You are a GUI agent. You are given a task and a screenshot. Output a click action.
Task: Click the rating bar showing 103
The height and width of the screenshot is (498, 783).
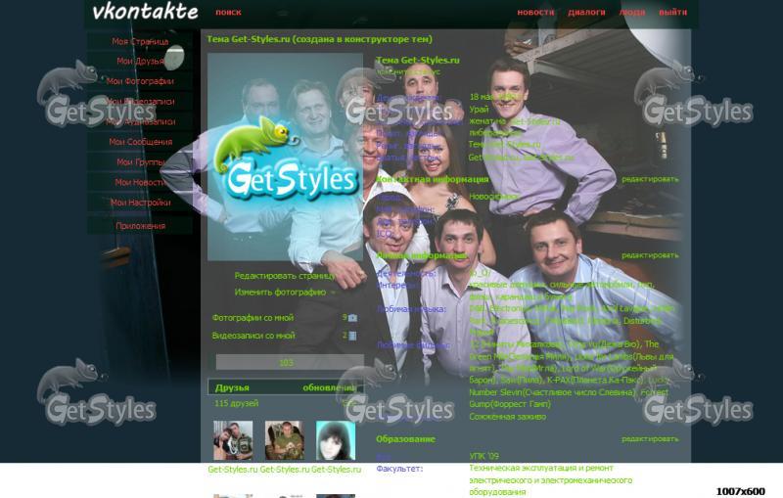click(286, 363)
